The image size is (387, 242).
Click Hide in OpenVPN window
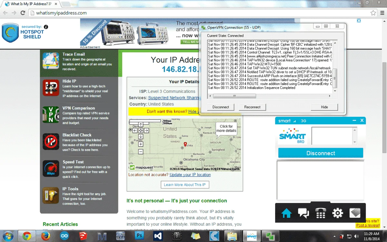coord(324,107)
